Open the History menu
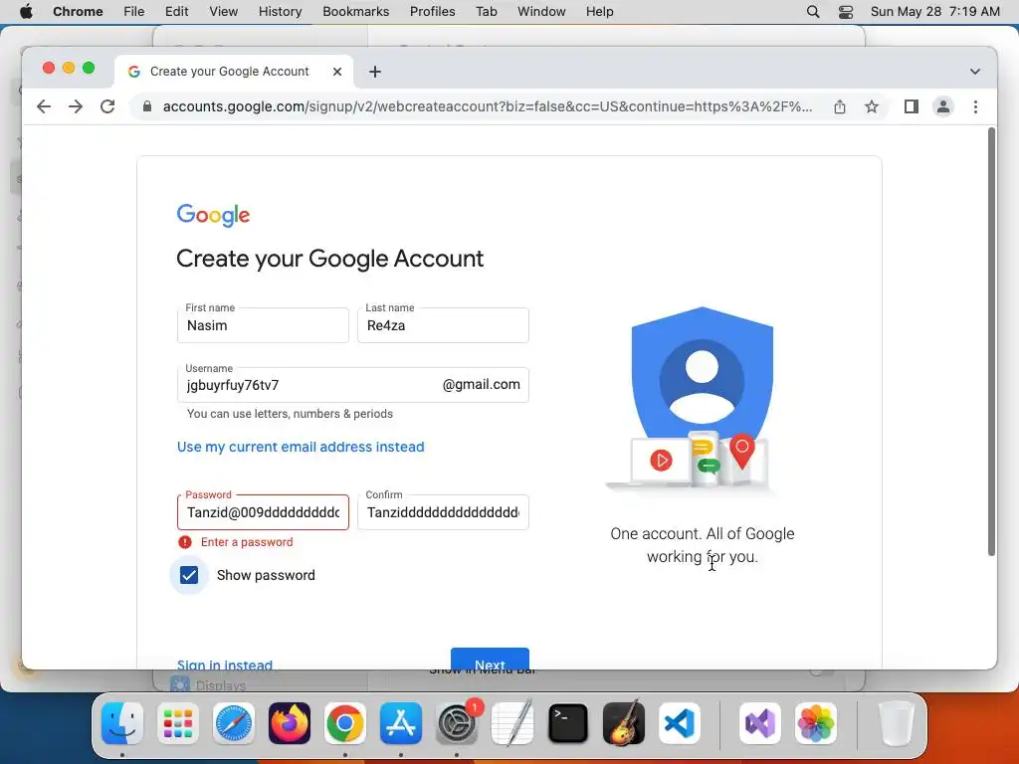The height and width of the screenshot is (764, 1019). (280, 12)
